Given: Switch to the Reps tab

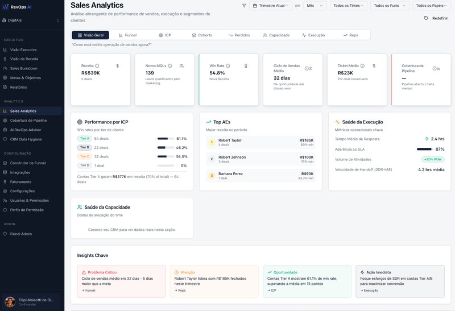Looking at the screenshot, I should tap(350, 35).
